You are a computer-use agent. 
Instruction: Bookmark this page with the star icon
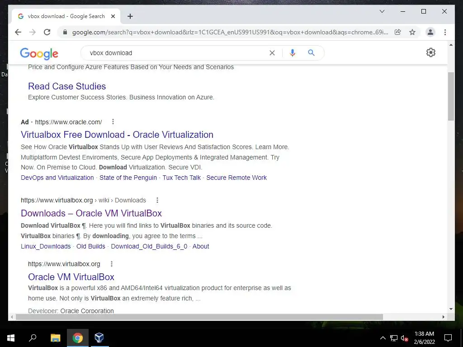click(x=412, y=32)
